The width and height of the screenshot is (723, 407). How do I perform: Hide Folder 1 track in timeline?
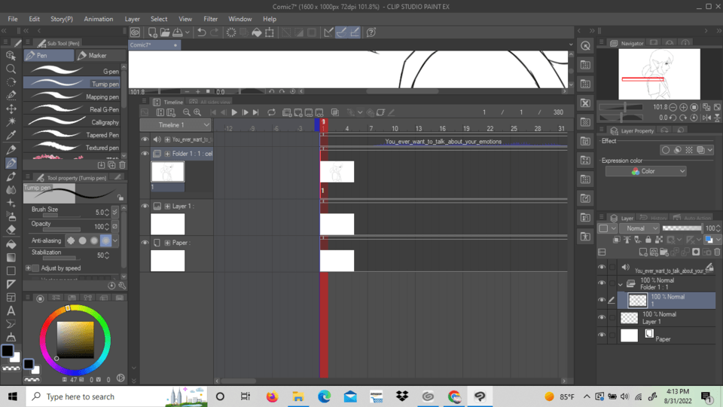(145, 153)
